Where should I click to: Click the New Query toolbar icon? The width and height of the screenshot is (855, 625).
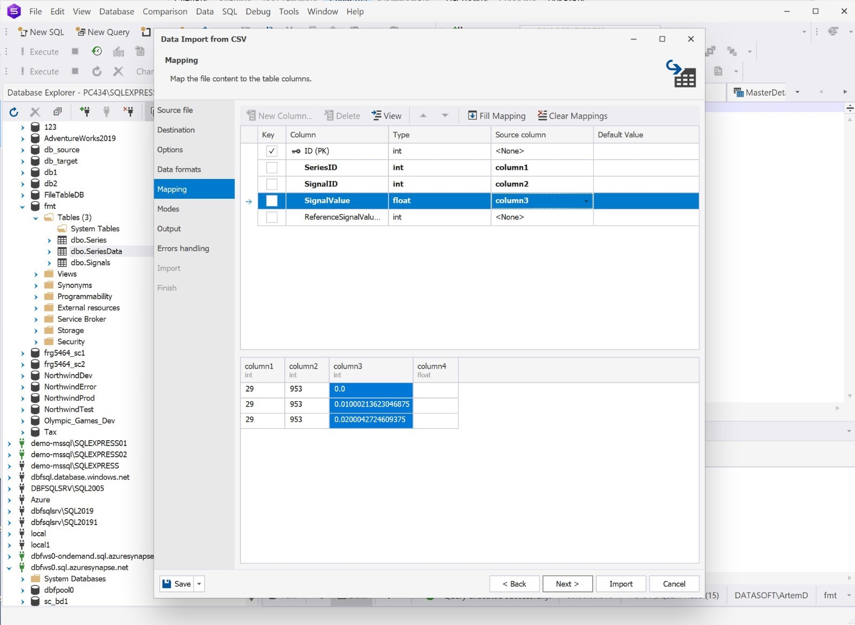81,32
